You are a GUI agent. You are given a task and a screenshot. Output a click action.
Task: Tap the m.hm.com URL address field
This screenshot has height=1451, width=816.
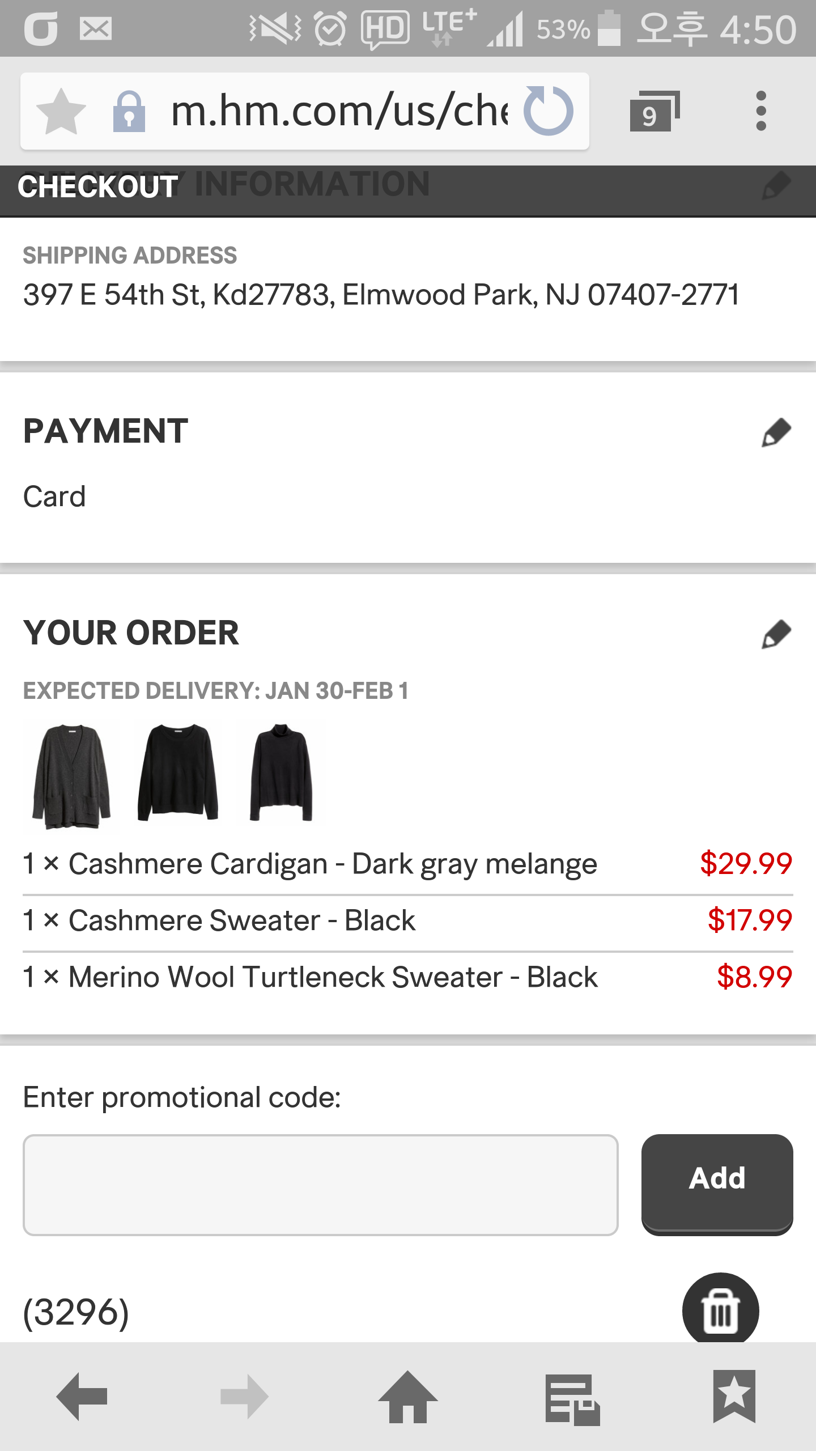(340, 111)
